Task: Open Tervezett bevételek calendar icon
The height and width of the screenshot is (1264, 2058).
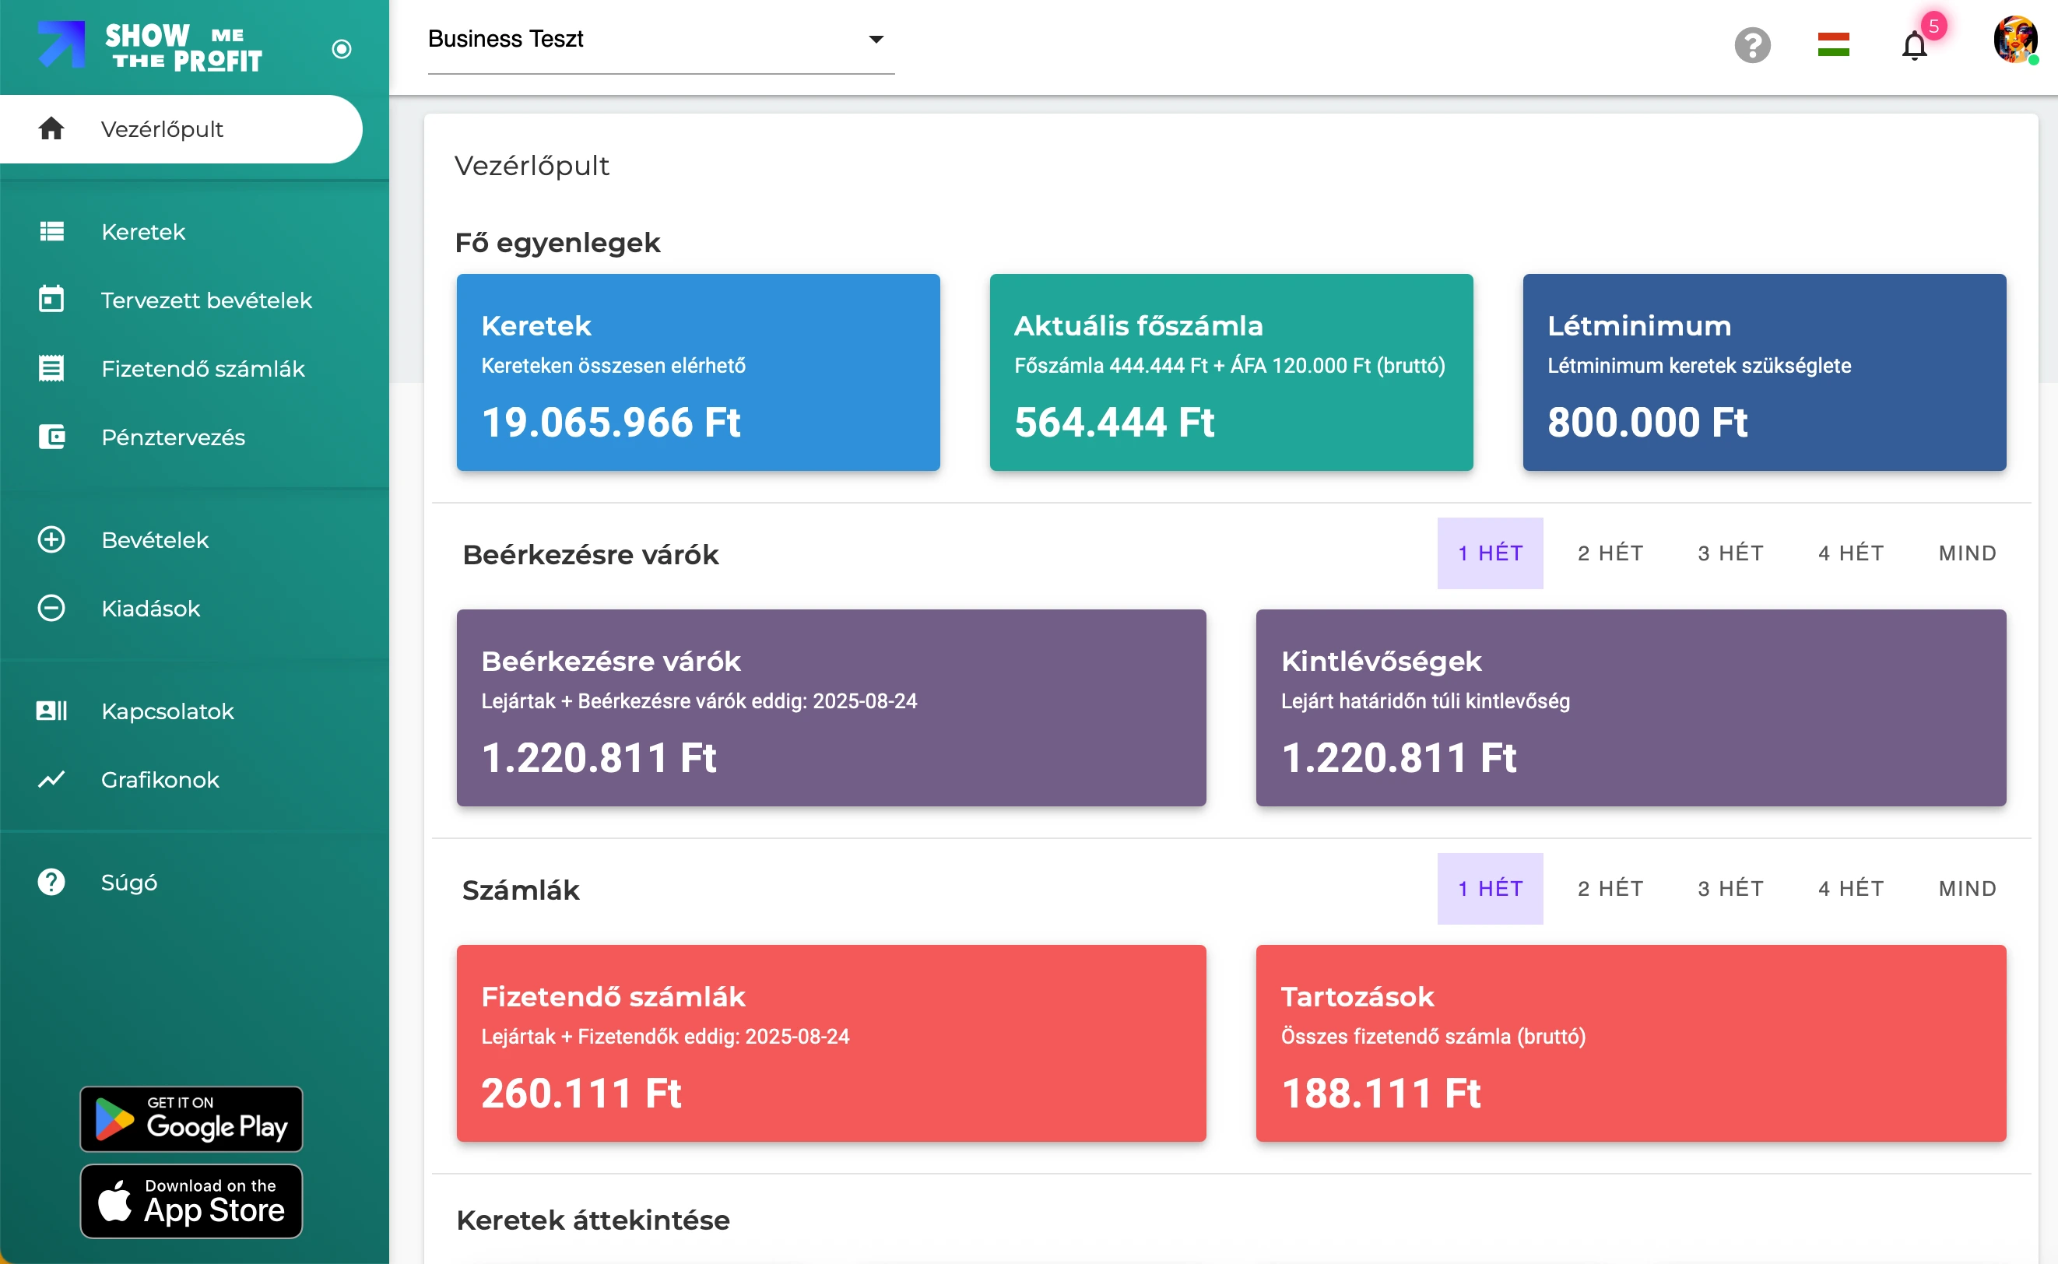Action: (51, 300)
